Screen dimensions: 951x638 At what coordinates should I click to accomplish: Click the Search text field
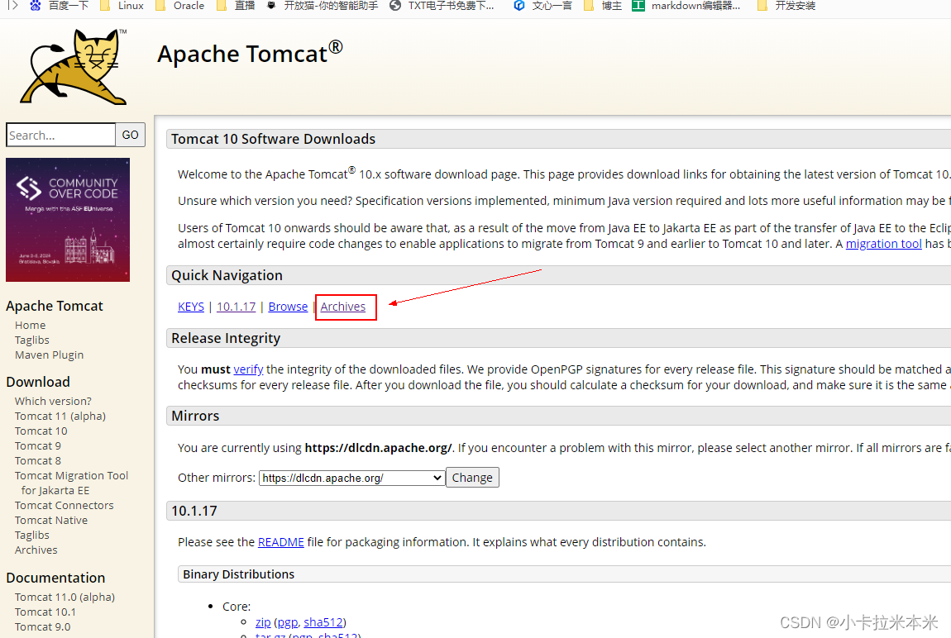click(x=60, y=134)
